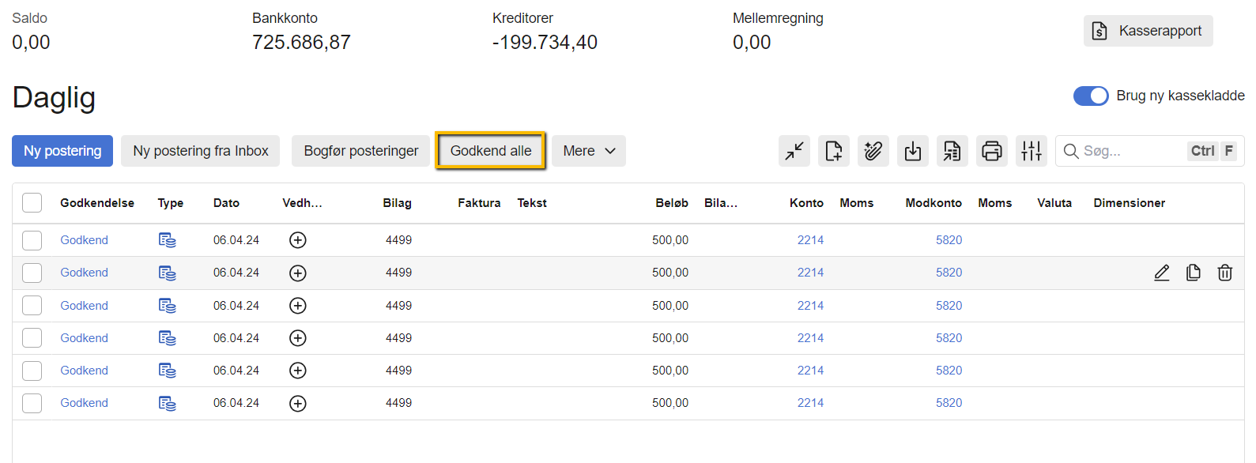Viewport: 1256px width, 463px height.
Task: Expand the 'Mere' dropdown
Action: pyautogui.click(x=588, y=151)
